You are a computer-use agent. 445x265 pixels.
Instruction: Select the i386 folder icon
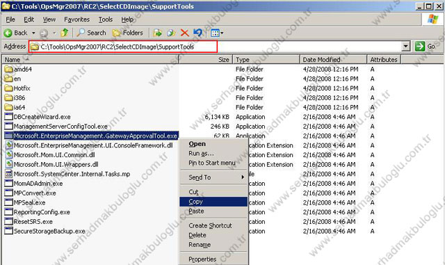coord(9,97)
